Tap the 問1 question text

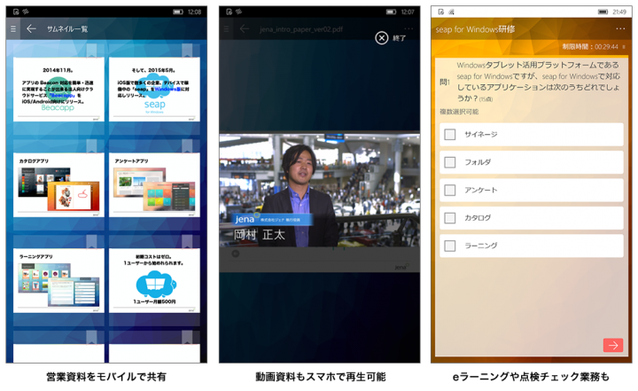(538, 82)
